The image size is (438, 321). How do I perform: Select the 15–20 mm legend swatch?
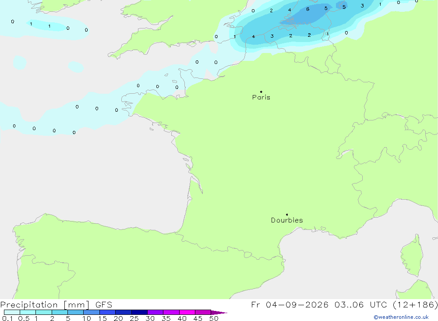[108, 312]
